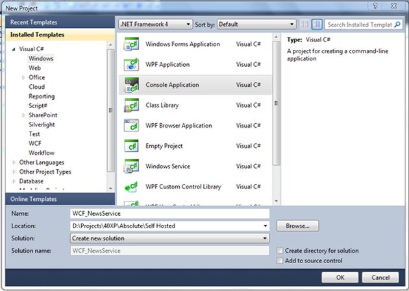
Task: Open the Location path dropdown
Action: [x=266, y=226]
